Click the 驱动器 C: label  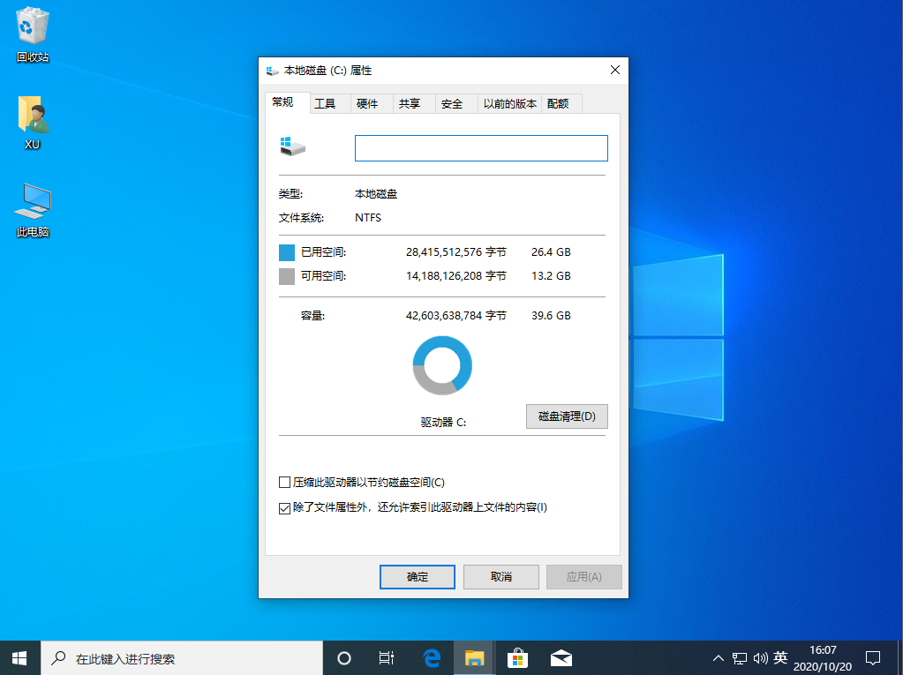click(443, 423)
